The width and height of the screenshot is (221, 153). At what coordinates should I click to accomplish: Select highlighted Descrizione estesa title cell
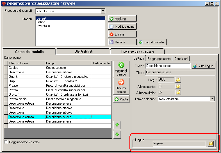pyautogui.click(x=26, y=117)
